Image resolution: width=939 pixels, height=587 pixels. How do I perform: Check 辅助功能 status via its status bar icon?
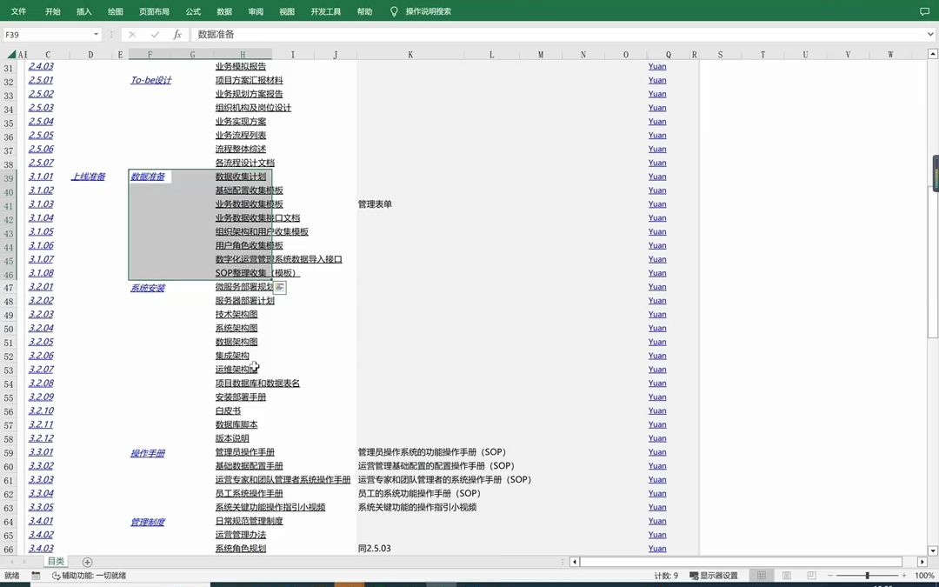click(x=52, y=575)
